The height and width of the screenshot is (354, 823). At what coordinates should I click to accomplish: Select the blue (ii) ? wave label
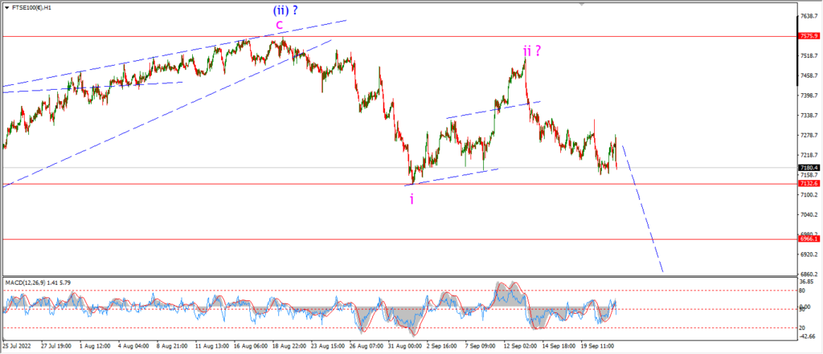[x=289, y=9]
